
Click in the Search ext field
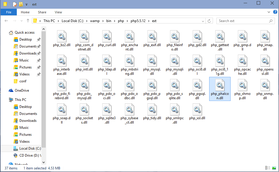tap(243, 21)
